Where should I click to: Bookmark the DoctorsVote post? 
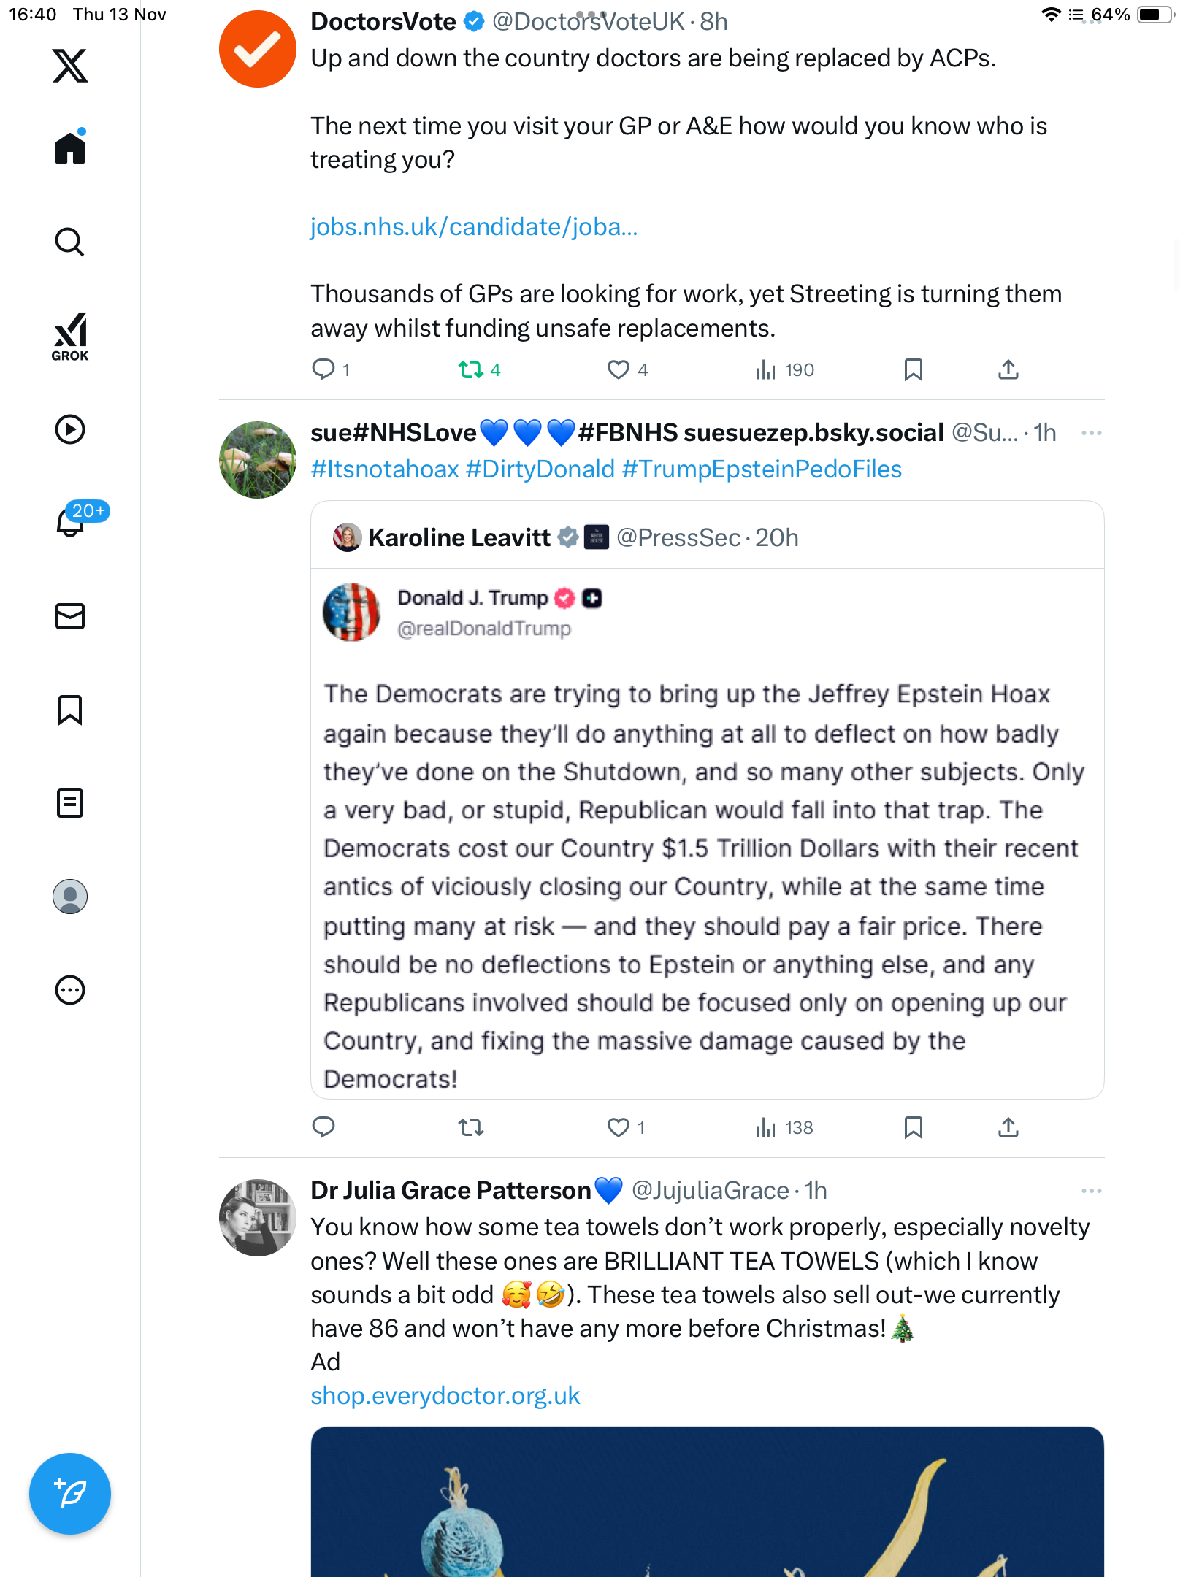pos(913,369)
